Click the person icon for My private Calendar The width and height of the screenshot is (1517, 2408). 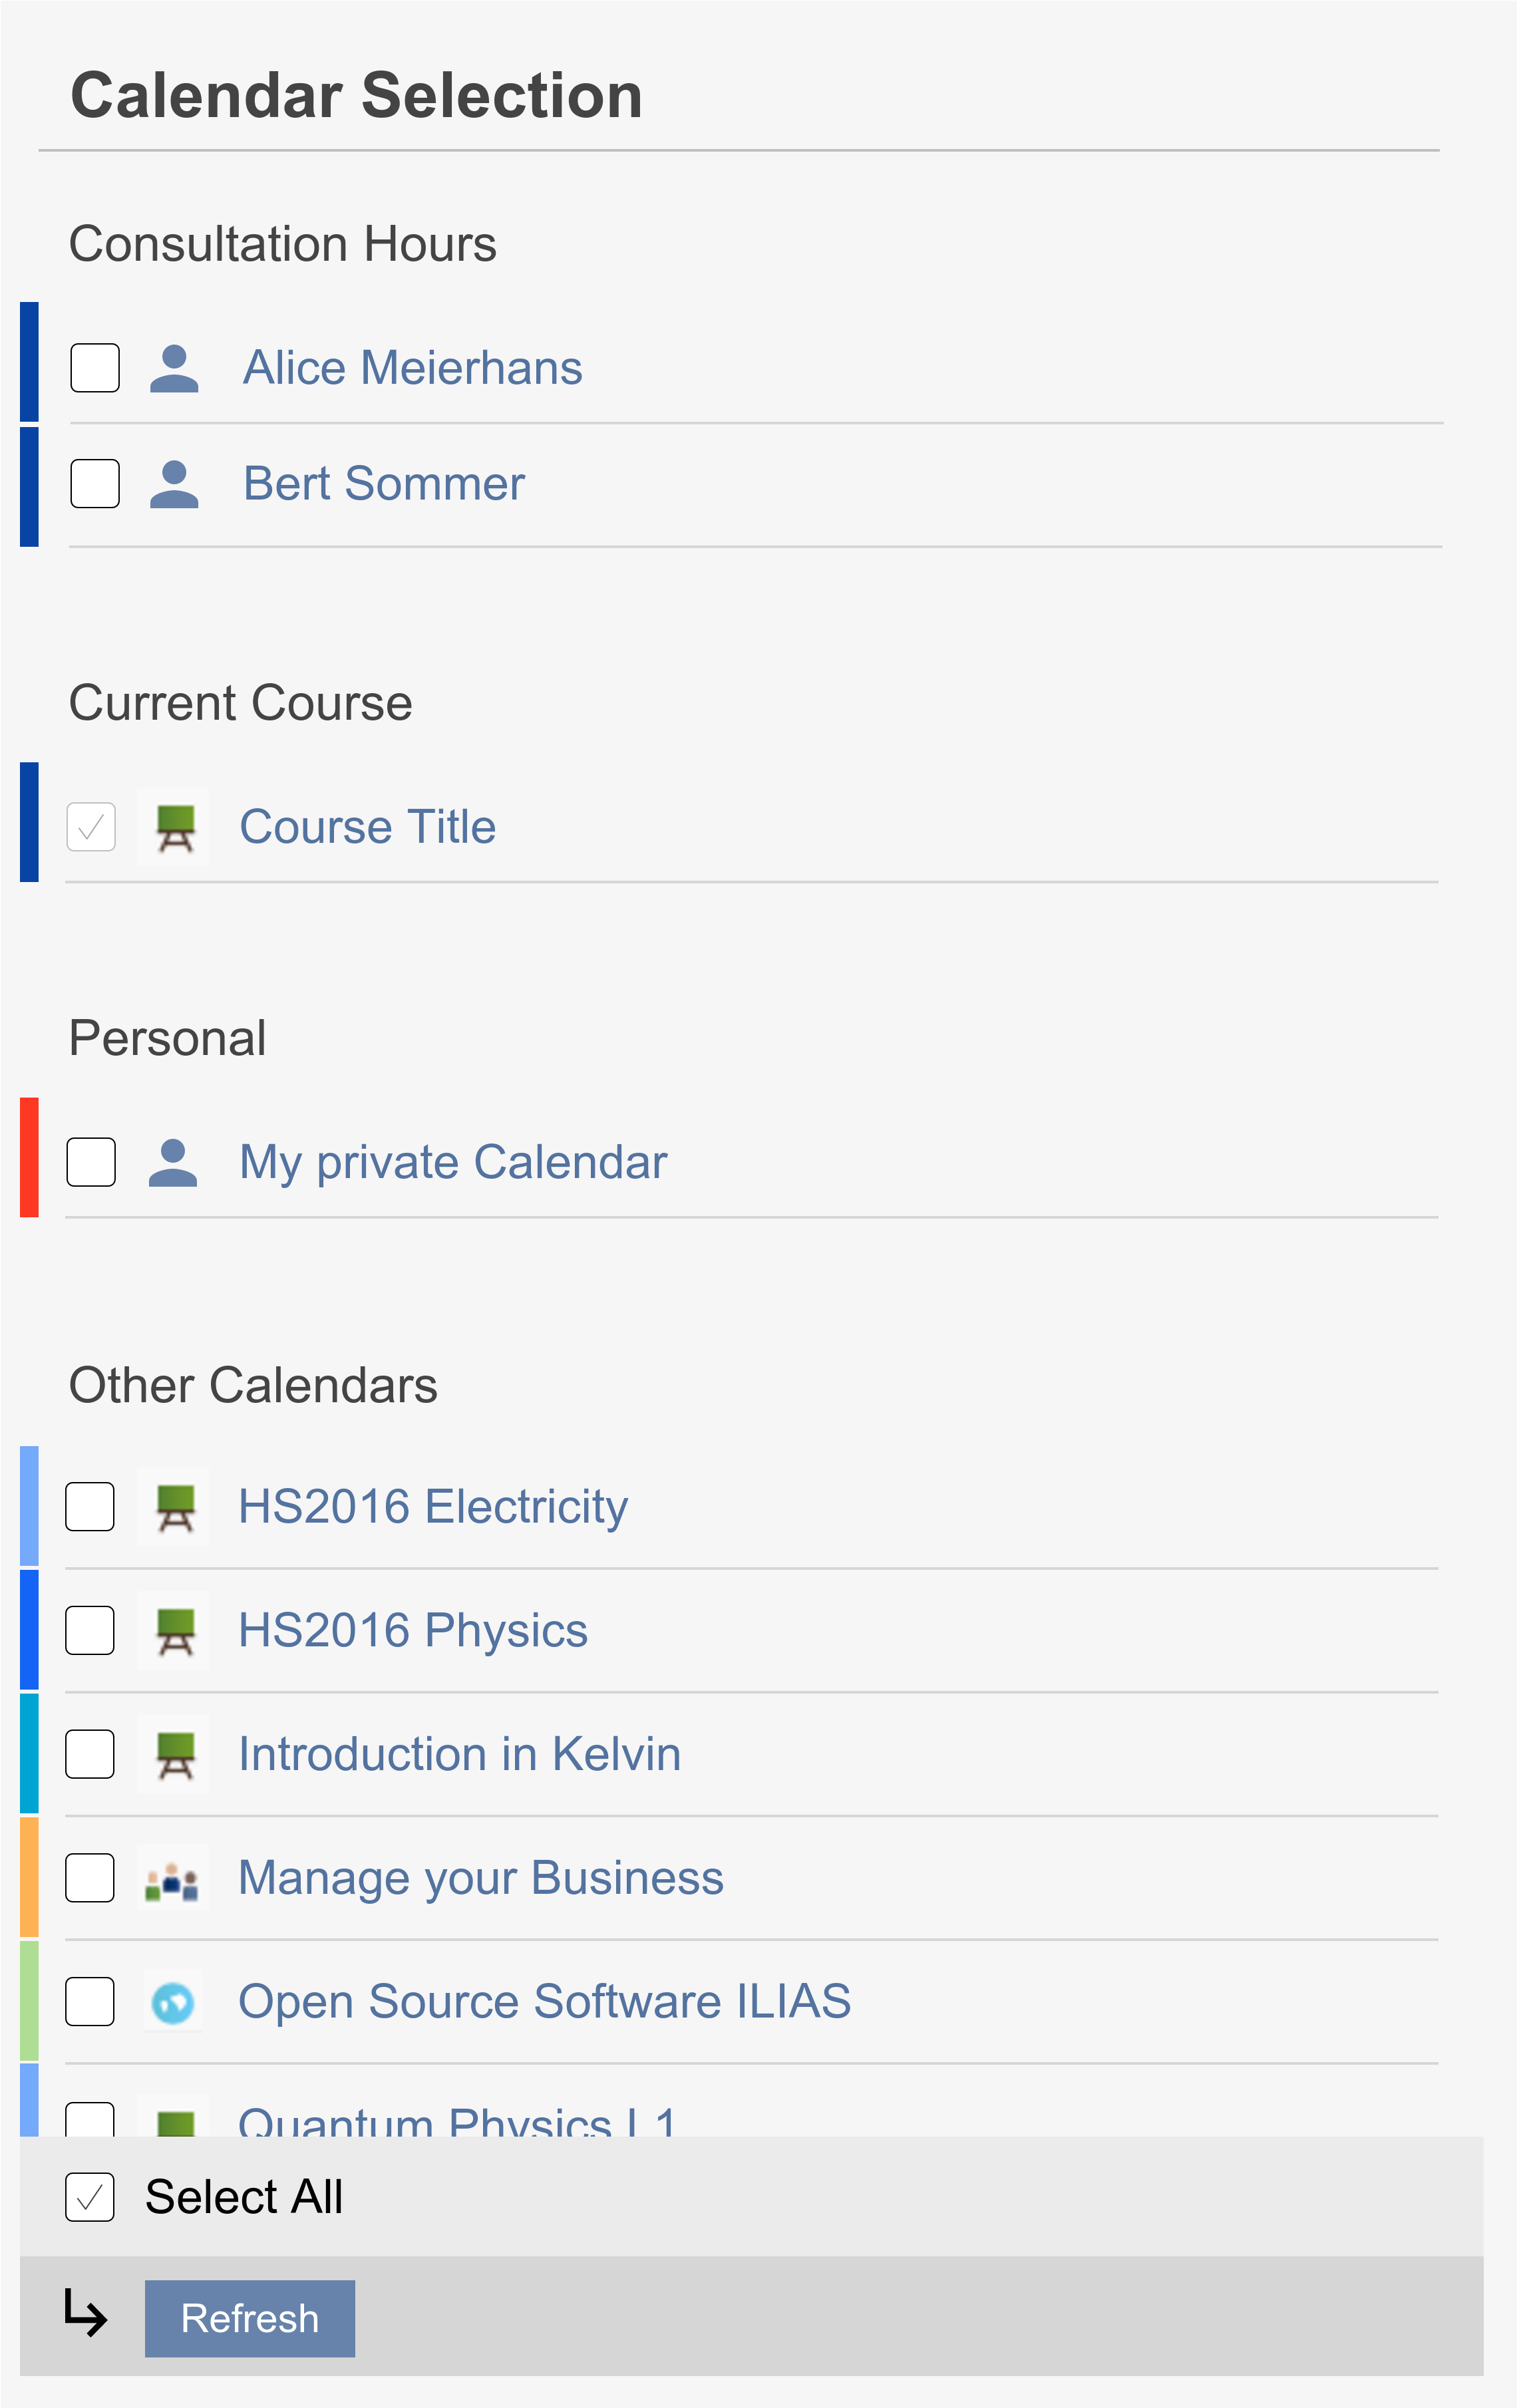pyautogui.click(x=173, y=1162)
